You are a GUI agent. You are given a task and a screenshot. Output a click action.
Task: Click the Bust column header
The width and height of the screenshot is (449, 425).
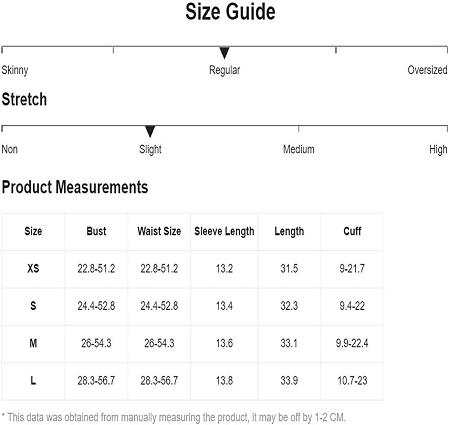pos(97,232)
